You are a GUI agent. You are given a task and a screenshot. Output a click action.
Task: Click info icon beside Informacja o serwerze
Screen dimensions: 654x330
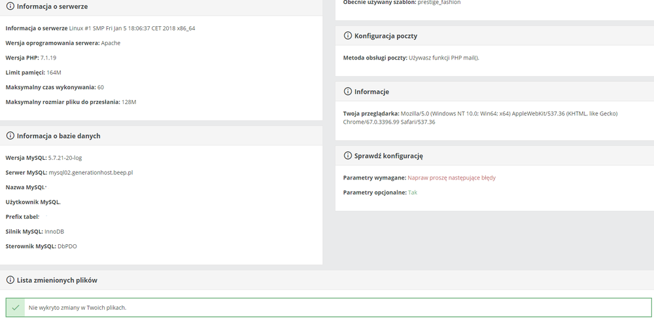(10, 7)
